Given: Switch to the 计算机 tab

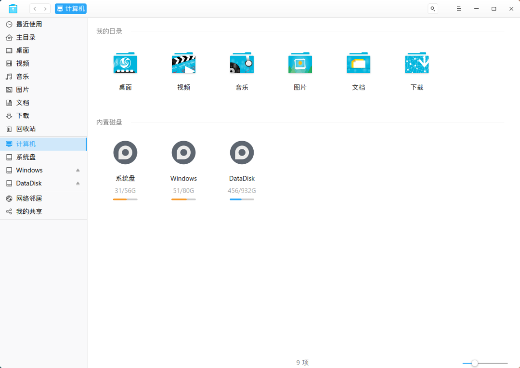Looking at the screenshot, I should pyautogui.click(x=70, y=9).
